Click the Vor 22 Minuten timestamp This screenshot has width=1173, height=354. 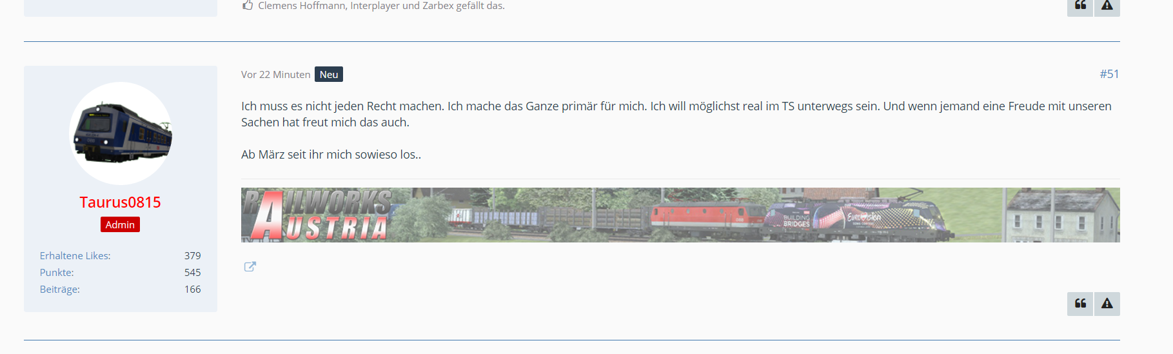pos(276,75)
